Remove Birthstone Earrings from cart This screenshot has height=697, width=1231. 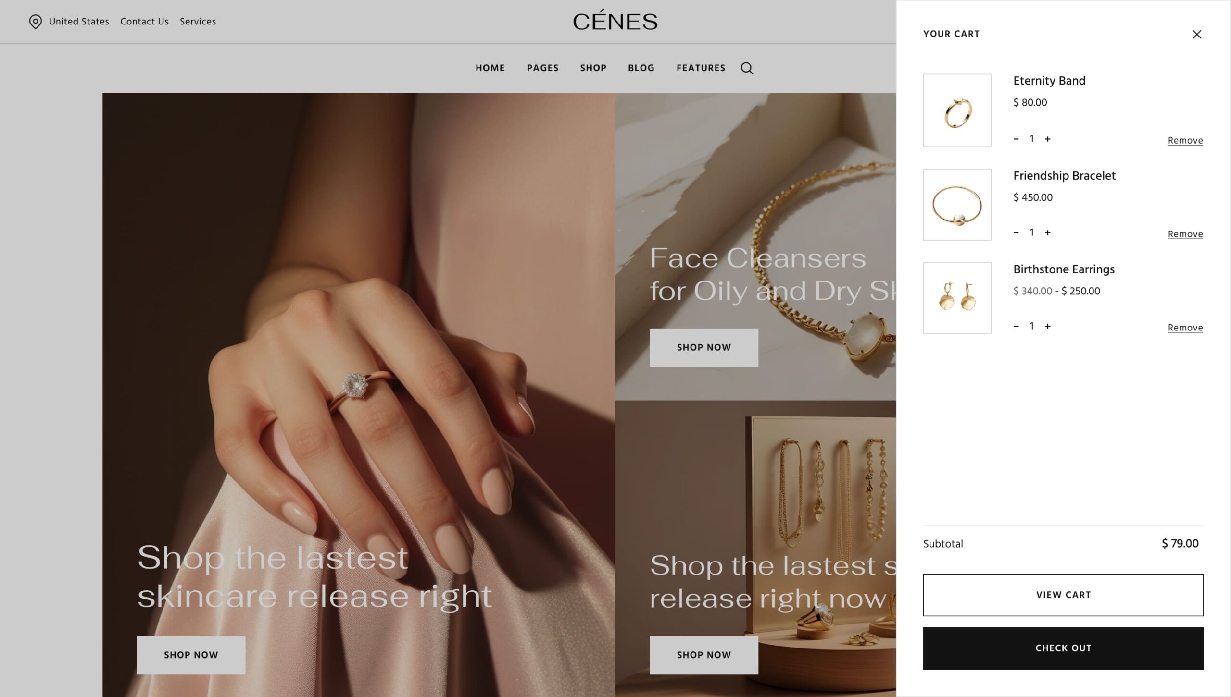click(x=1185, y=328)
